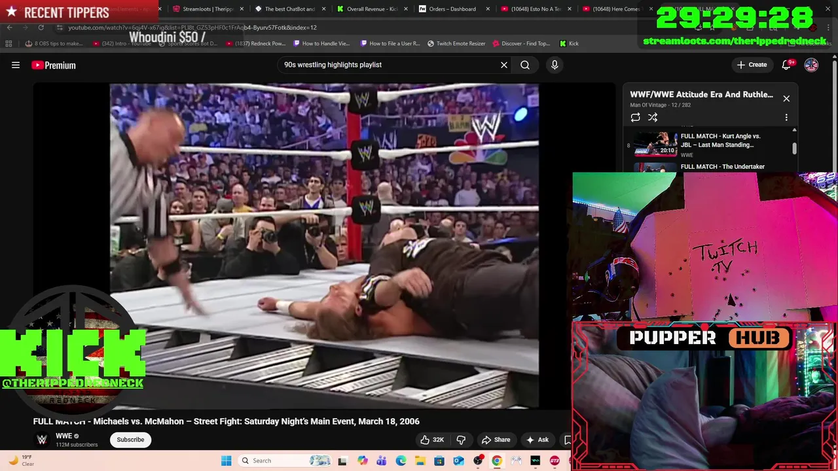
Task: Open playlist more options menu
Action: (786, 117)
